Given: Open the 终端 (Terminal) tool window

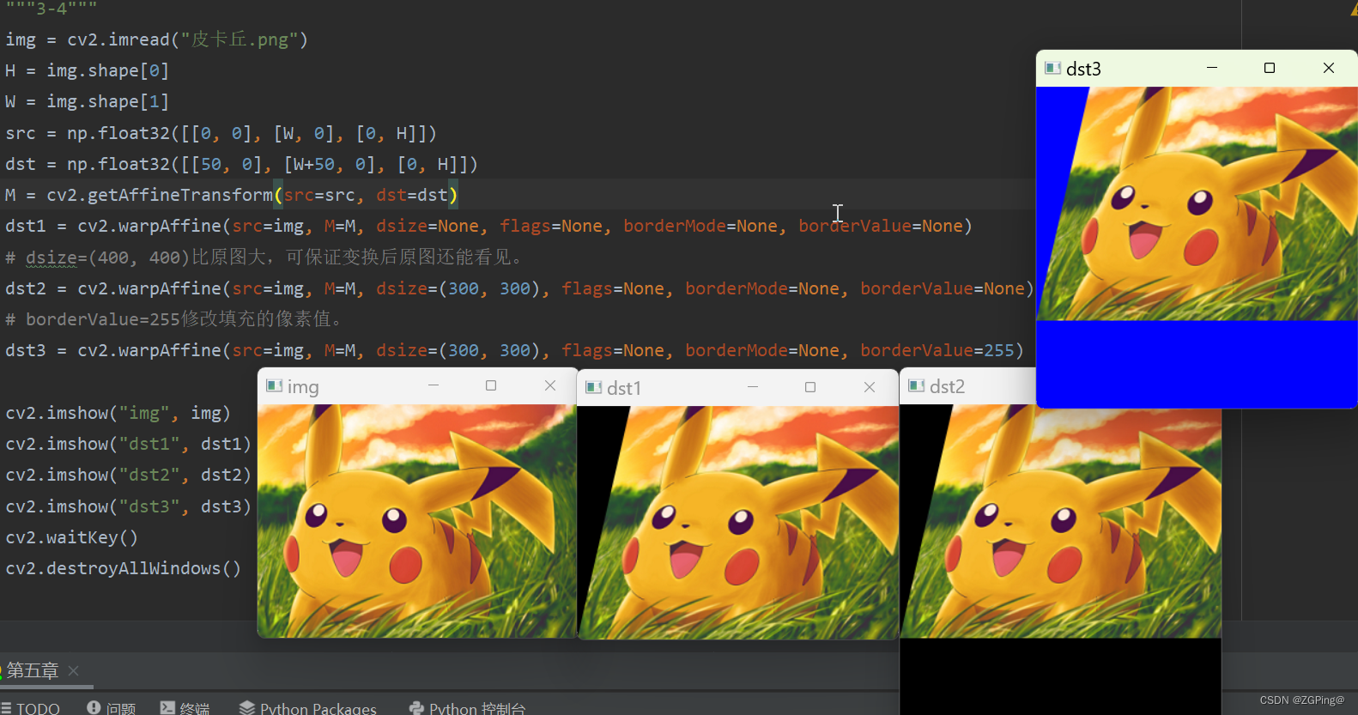Looking at the screenshot, I should coord(185,708).
